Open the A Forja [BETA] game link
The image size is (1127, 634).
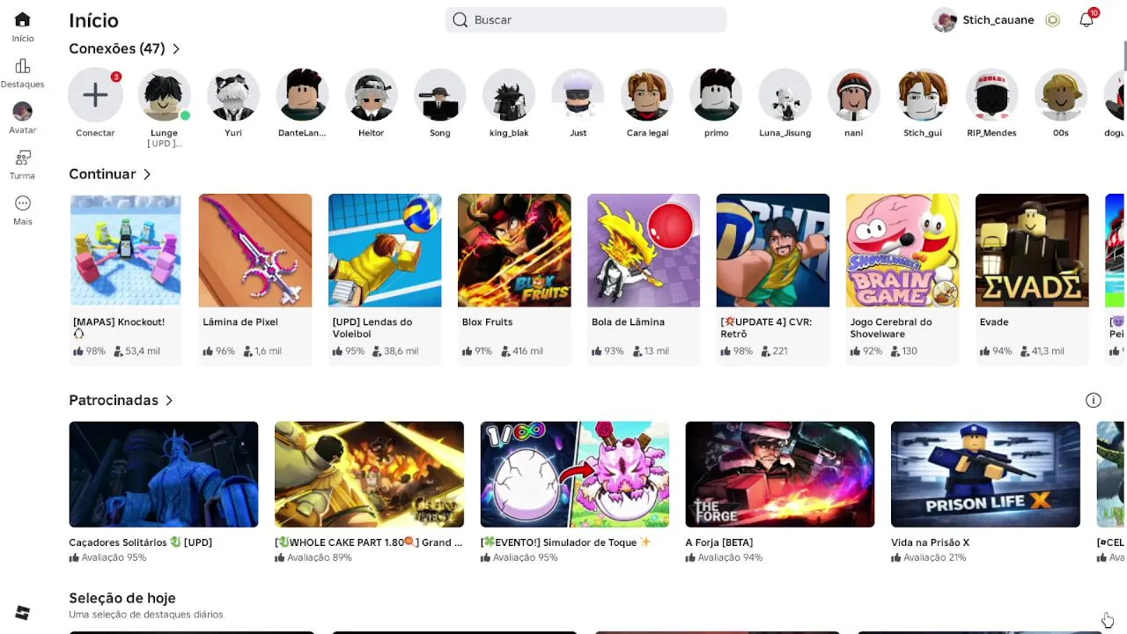point(719,542)
